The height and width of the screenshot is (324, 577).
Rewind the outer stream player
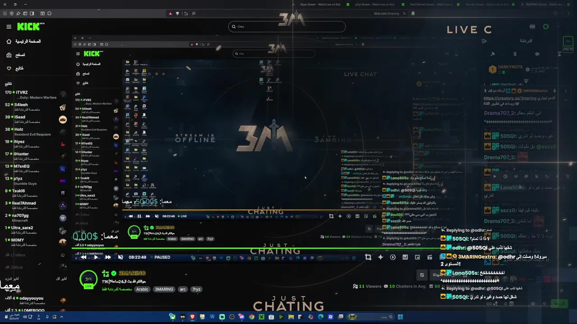coord(83,257)
